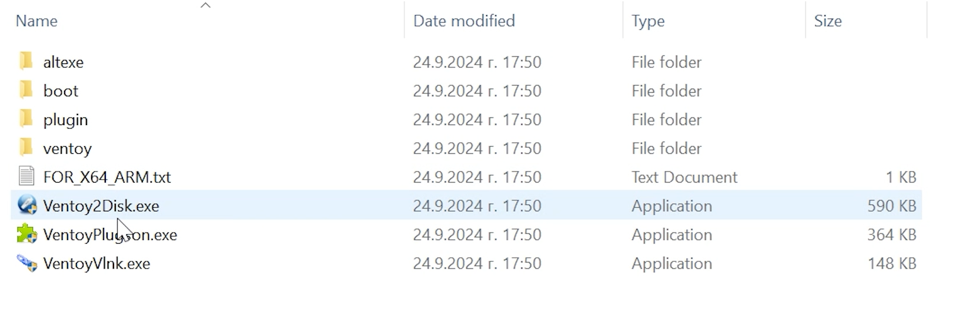The image size is (976, 330).
Task: Select the FOR_X64_ARM.txt document icon
Action: [26, 176]
